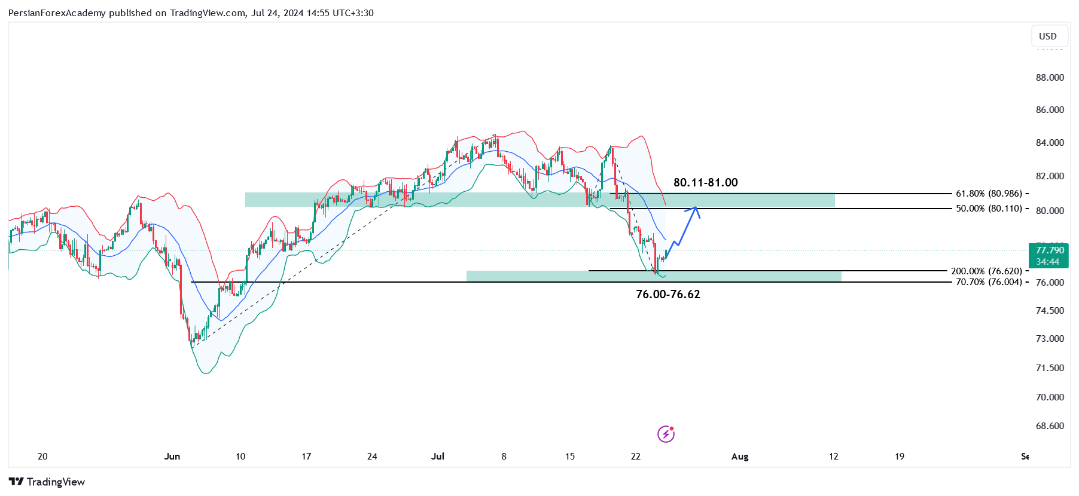Viewport: 1079px width, 496px height.
Task: Click the 73.000 price axis label
Action: [x=1050, y=338]
